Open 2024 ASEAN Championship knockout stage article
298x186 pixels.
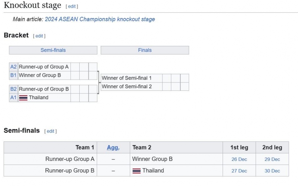pos(100,19)
